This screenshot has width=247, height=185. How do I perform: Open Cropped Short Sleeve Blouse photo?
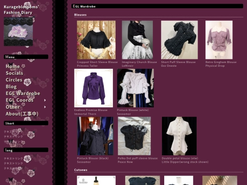pos(96,40)
